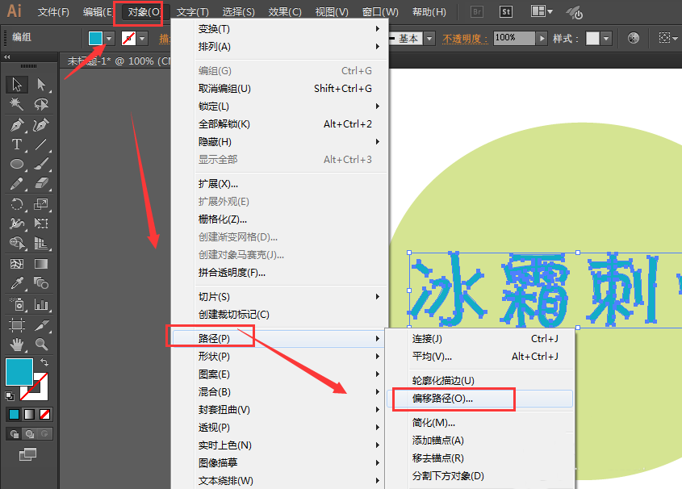Select the Column Graph tool

tap(41, 304)
